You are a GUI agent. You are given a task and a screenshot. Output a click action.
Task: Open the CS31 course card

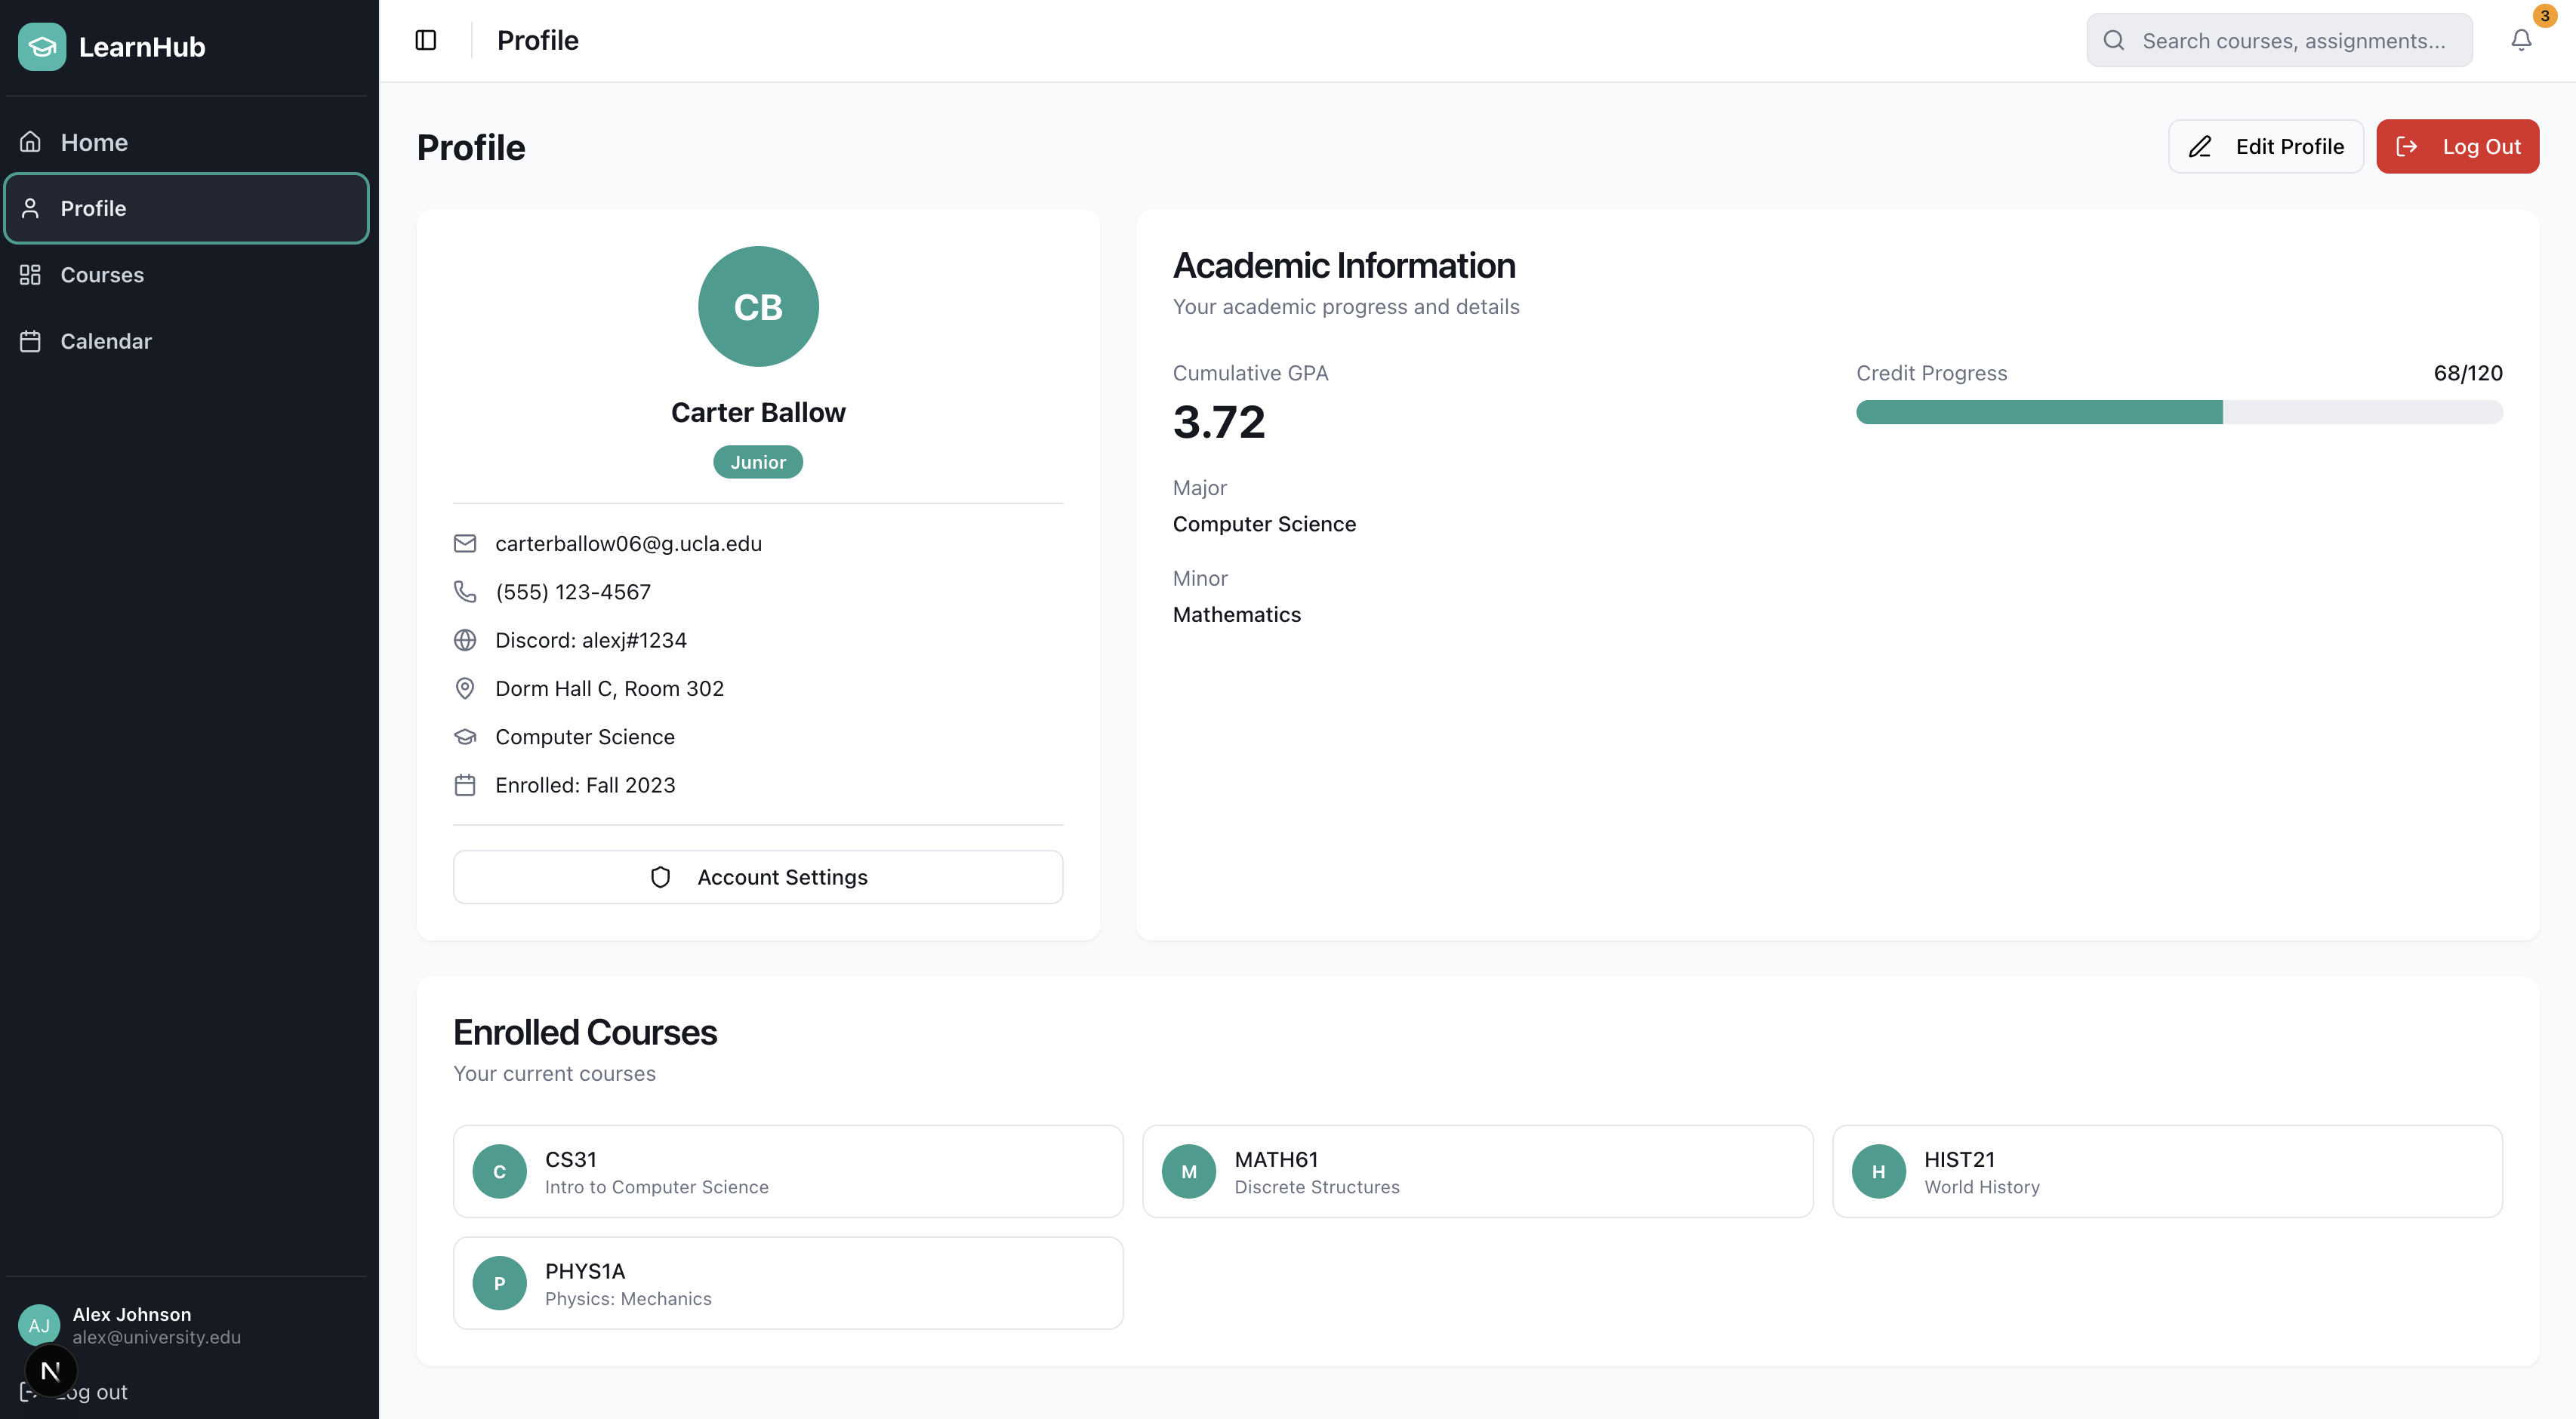pos(788,1171)
